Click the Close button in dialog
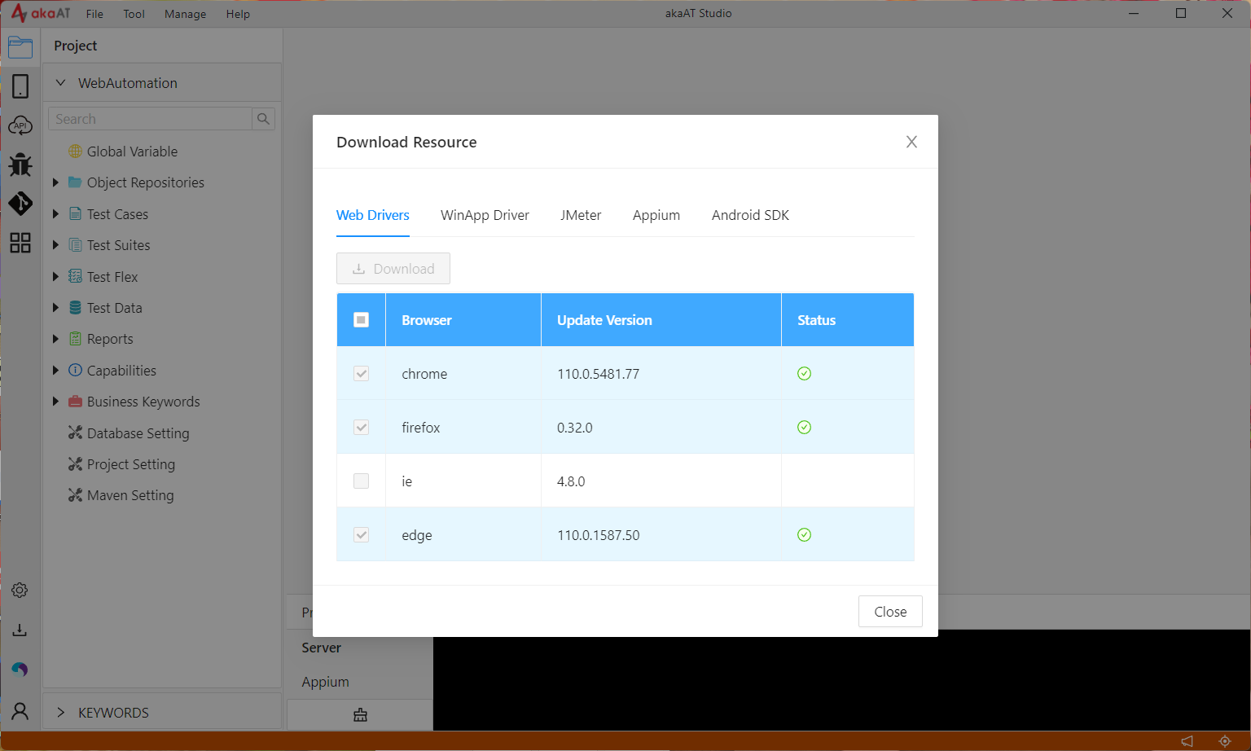The width and height of the screenshot is (1251, 751). point(890,612)
